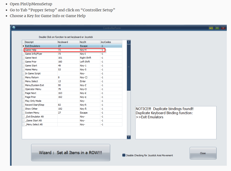231x171 pixels.
Task: Minimize the ControllerForm window
Action: (211, 28)
